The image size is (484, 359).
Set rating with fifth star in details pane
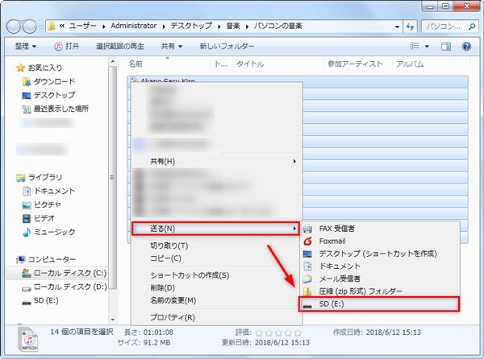coord(298,332)
